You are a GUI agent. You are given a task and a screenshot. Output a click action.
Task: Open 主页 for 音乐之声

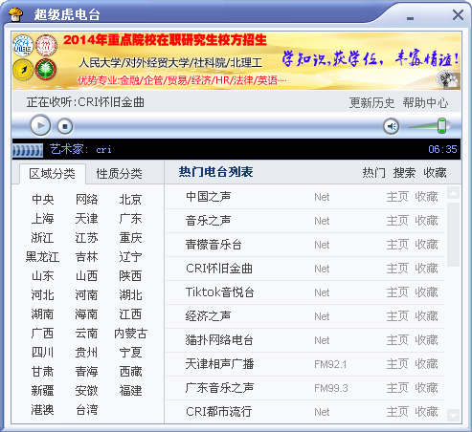coord(397,221)
